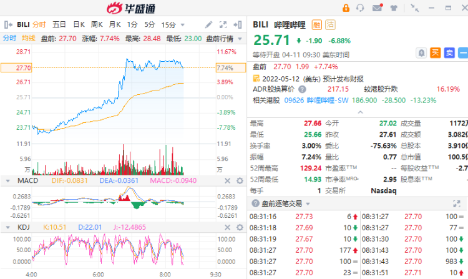Switch to 日K chart tab
Viewport: 468px width, 279px height.
pyautogui.click(x=79, y=24)
